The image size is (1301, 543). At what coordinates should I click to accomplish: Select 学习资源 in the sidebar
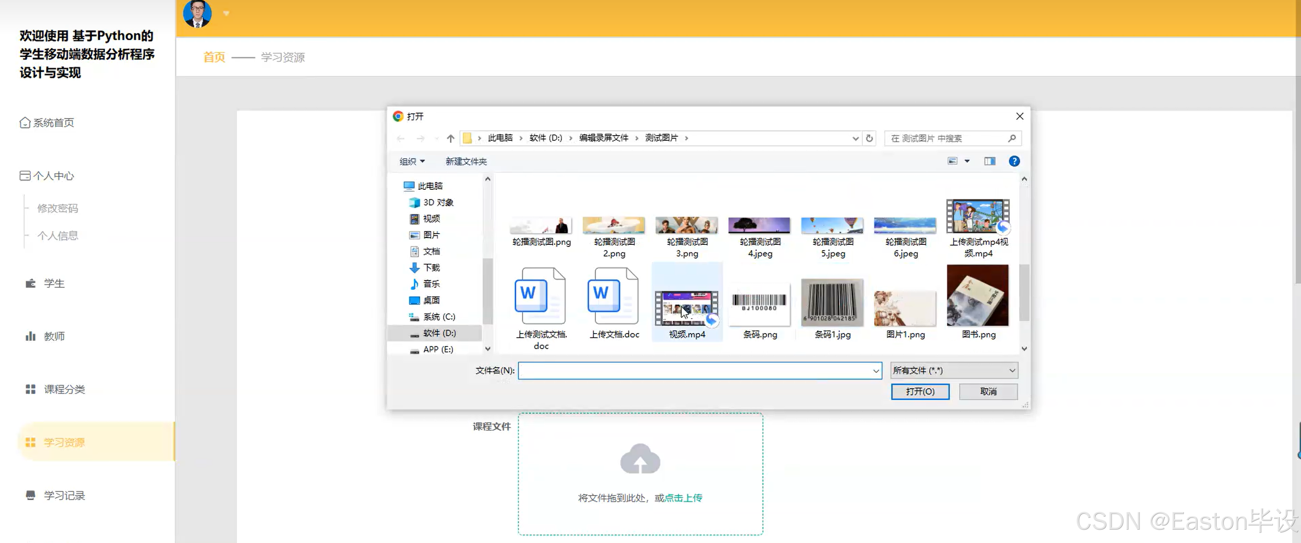tap(96, 442)
